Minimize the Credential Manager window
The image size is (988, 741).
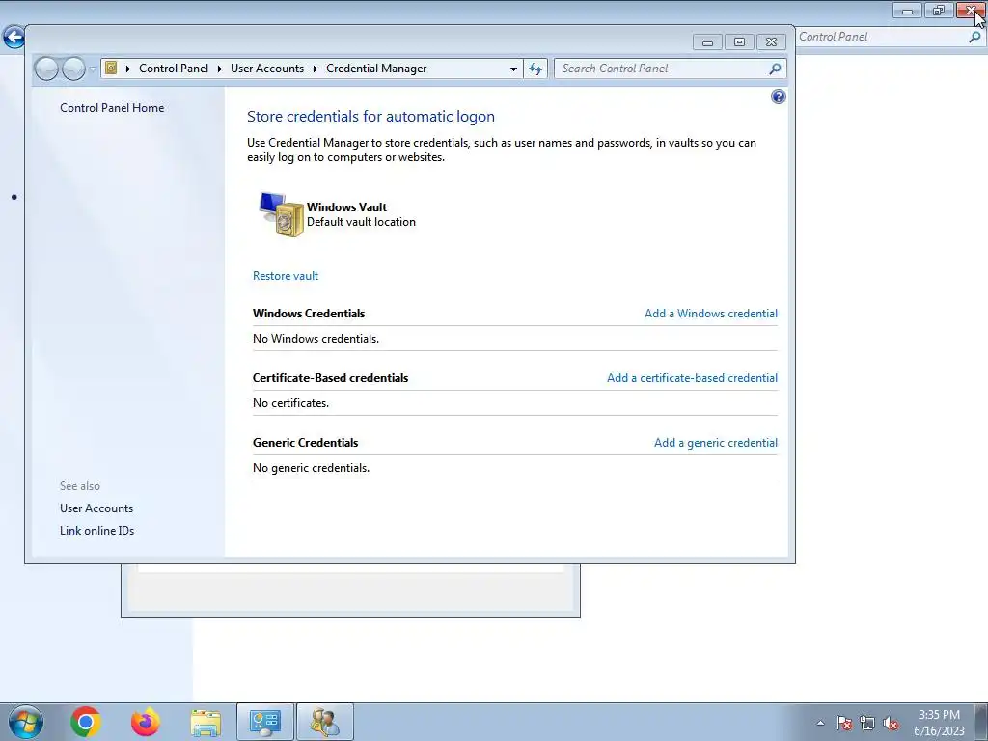click(707, 42)
